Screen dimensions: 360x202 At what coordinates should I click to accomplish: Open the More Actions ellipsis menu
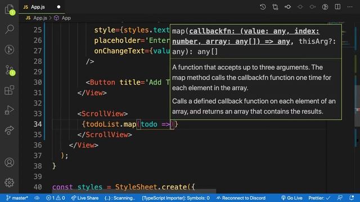point(350,7)
